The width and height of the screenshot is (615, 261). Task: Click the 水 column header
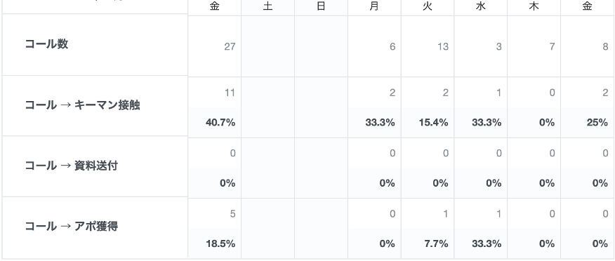[480, 6]
